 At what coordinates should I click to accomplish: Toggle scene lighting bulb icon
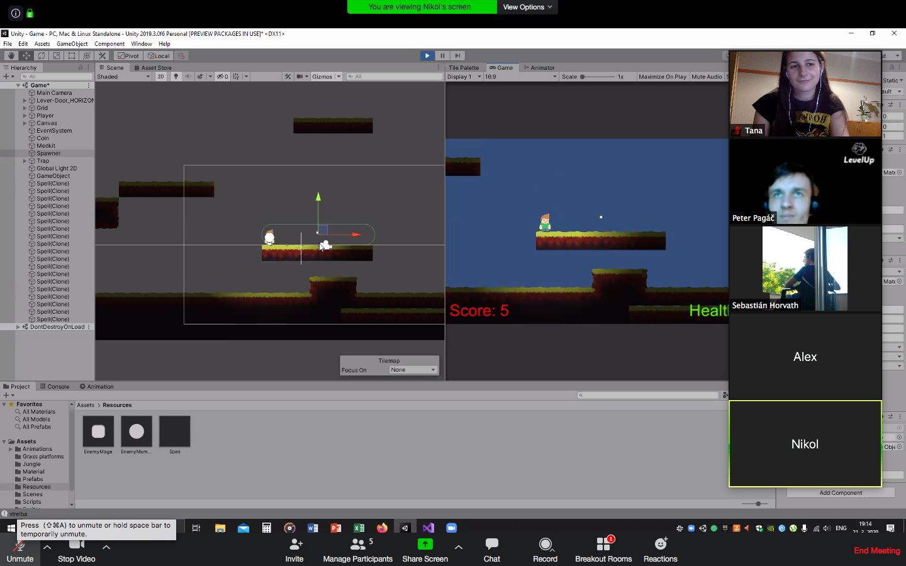[x=176, y=76]
